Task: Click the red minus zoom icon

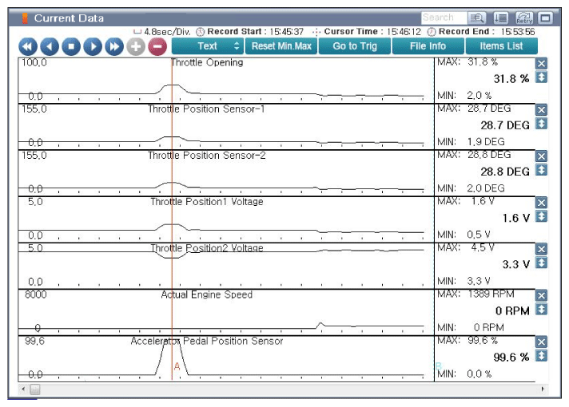Action: pos(157,46)
